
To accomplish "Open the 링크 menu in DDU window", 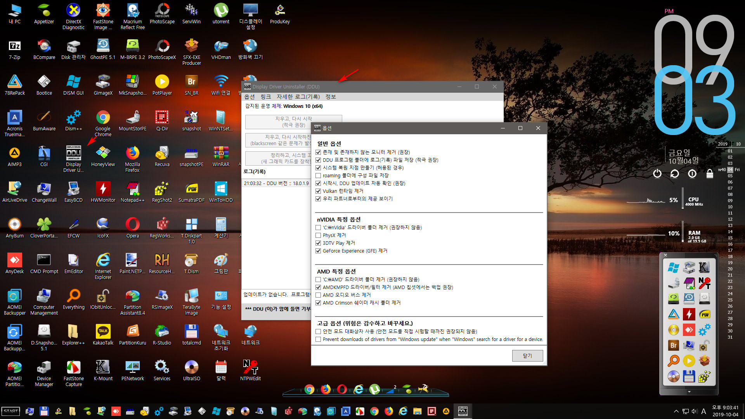I will [266, 97].
